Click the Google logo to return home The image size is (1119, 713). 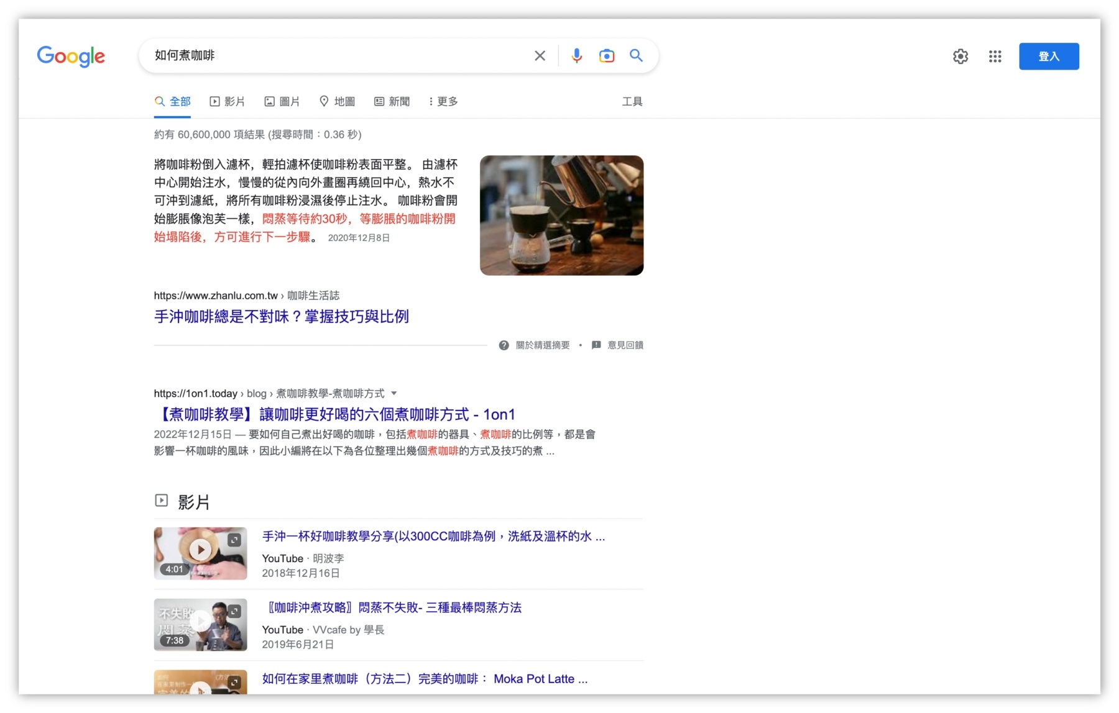click(71, 57)
